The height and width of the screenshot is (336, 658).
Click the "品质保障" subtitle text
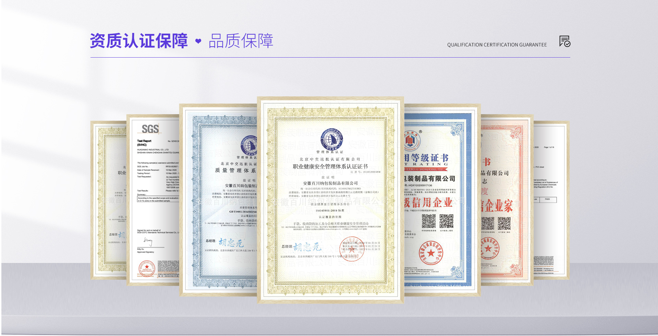click(241, 41)
